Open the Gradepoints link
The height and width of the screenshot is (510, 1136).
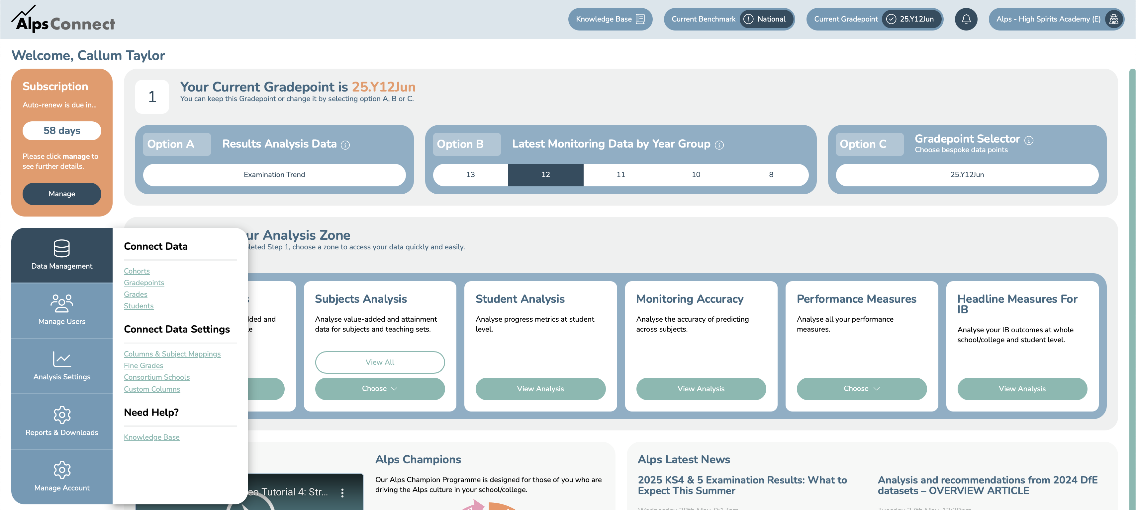point(144,283)
